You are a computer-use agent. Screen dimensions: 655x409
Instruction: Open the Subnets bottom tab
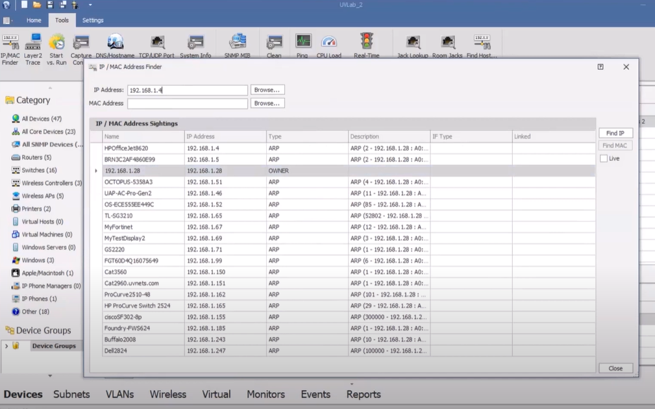(x=71, y=394)
